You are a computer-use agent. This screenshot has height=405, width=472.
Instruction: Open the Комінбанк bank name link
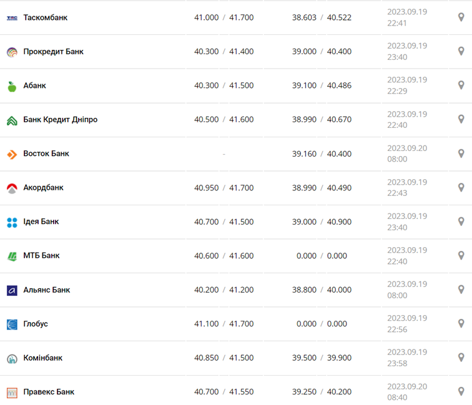pyautogui.click(x=42, y=358)
